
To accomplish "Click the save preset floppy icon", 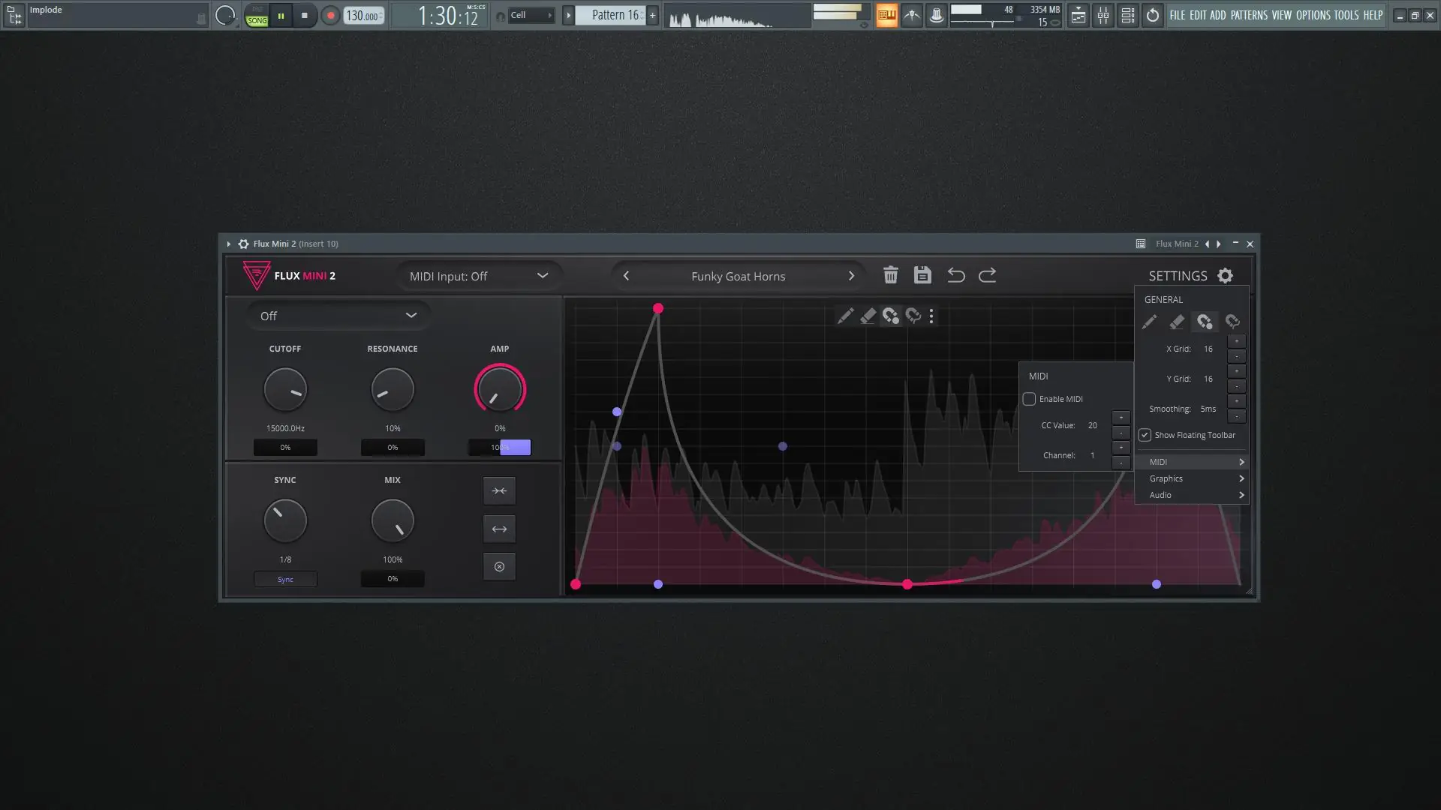I will pyautogui.click(x=922, y=275).
